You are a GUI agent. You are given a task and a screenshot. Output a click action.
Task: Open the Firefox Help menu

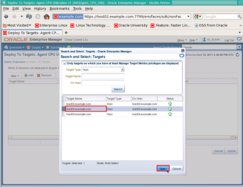pyautogui.click(x=89, y=9)
